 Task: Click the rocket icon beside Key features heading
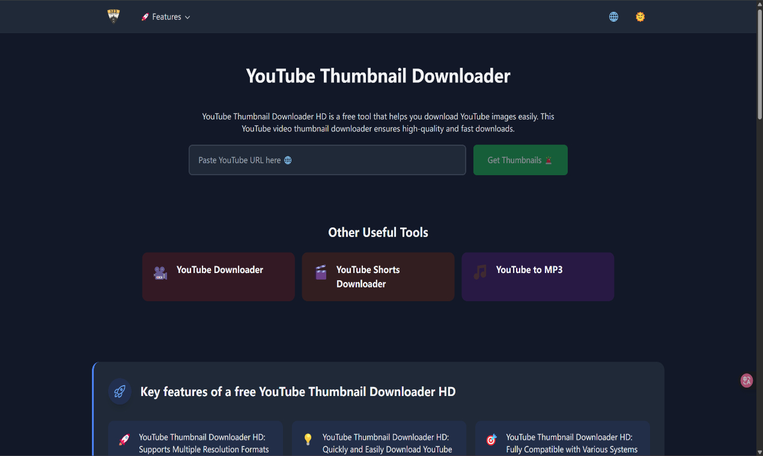tap(120, 392)
